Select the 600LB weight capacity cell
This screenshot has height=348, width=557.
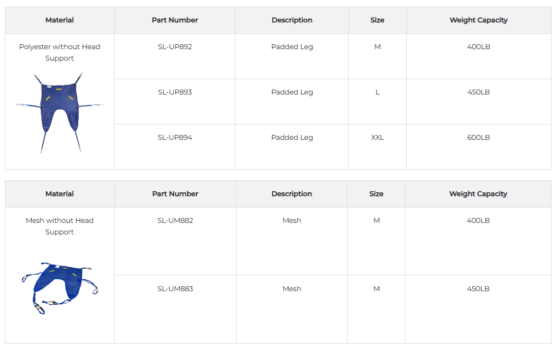478,138
